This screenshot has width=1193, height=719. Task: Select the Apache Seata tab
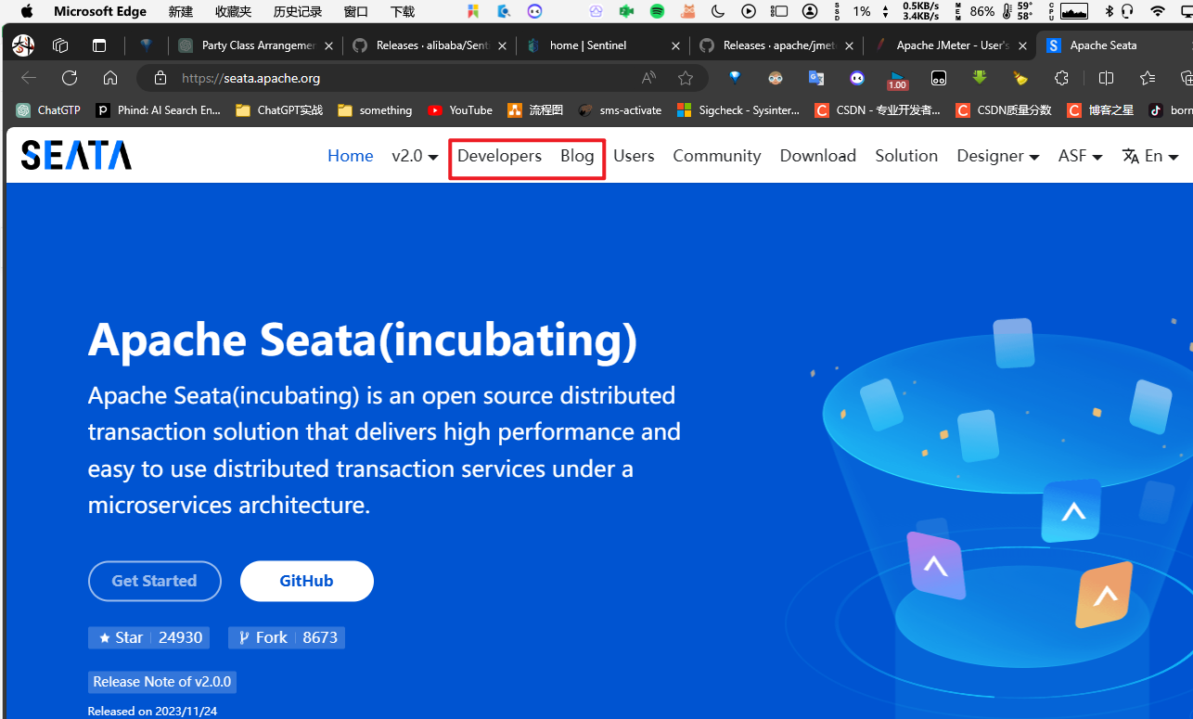pos(1113,45)
